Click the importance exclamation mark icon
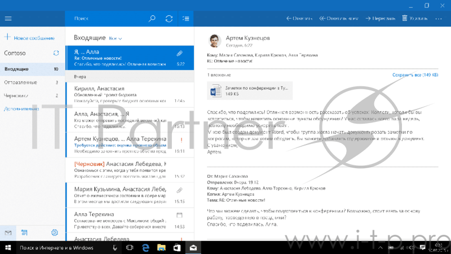 pos(181,140)
